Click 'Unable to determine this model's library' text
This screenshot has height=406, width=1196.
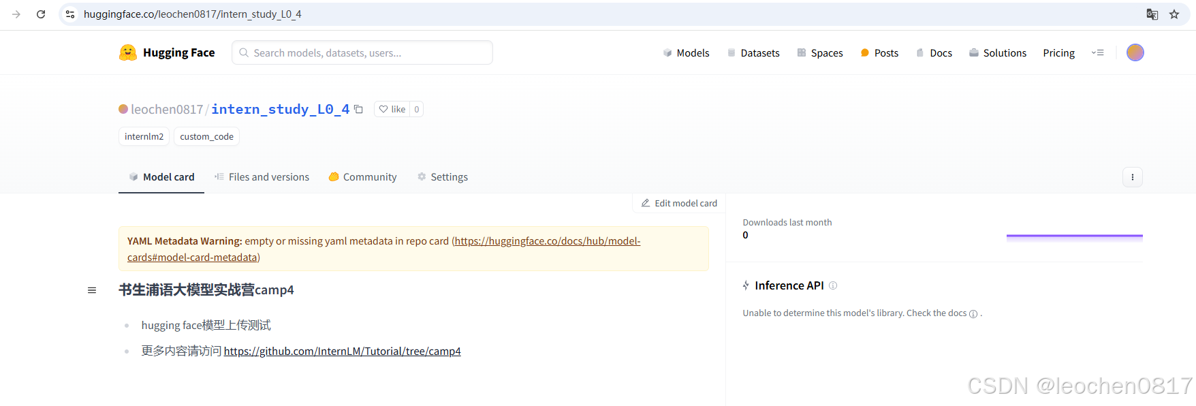click(823, 313)
